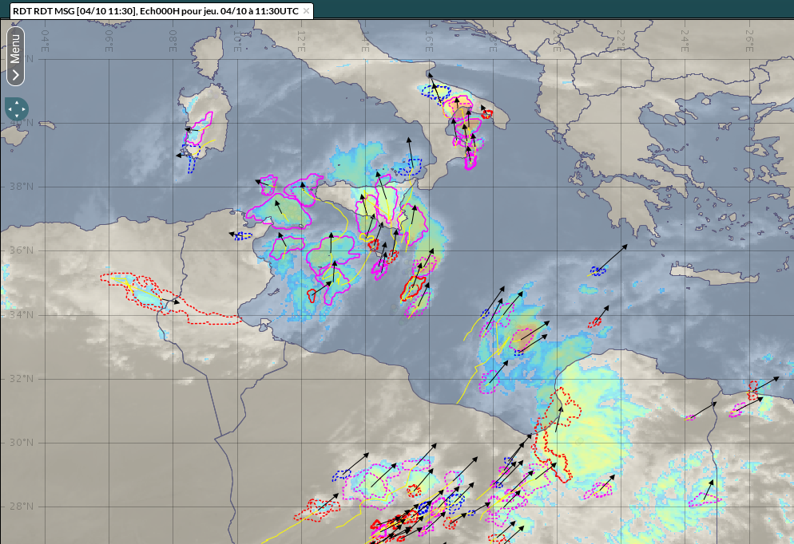Click the small blue cell on Tunisia's north coast
The width and height of the screenshot is (794, 544).
click(x=241, y=236)
